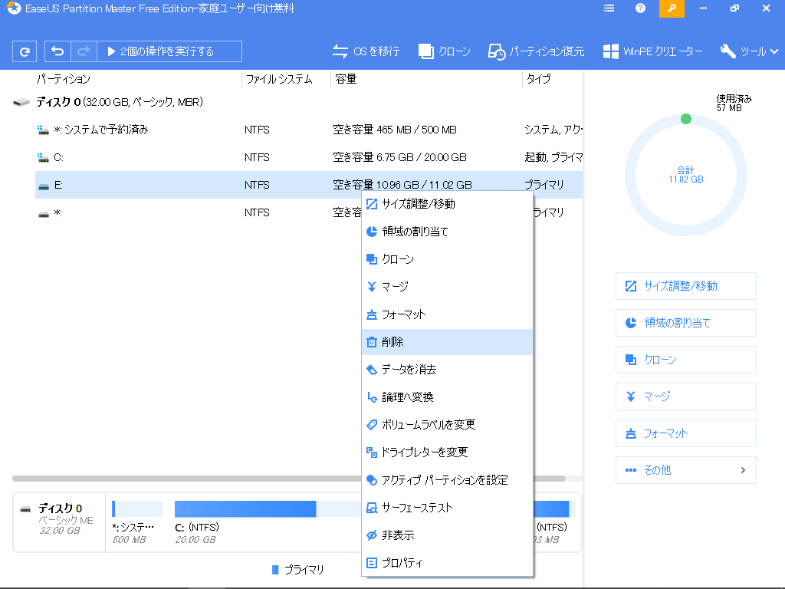Click disk icon beside ディスク 0 header
This screenshot has width=785, height=589.
[21, 102]
